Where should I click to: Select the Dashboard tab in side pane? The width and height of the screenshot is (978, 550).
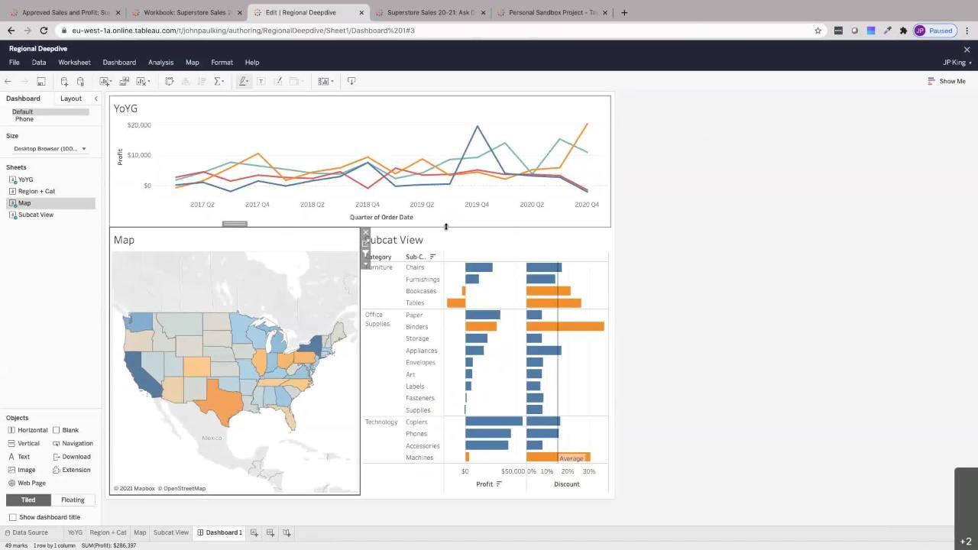click(x=23, y=99)
